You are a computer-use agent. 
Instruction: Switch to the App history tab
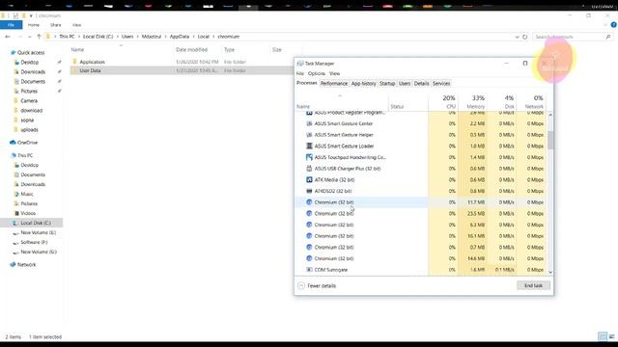[363, 84]
